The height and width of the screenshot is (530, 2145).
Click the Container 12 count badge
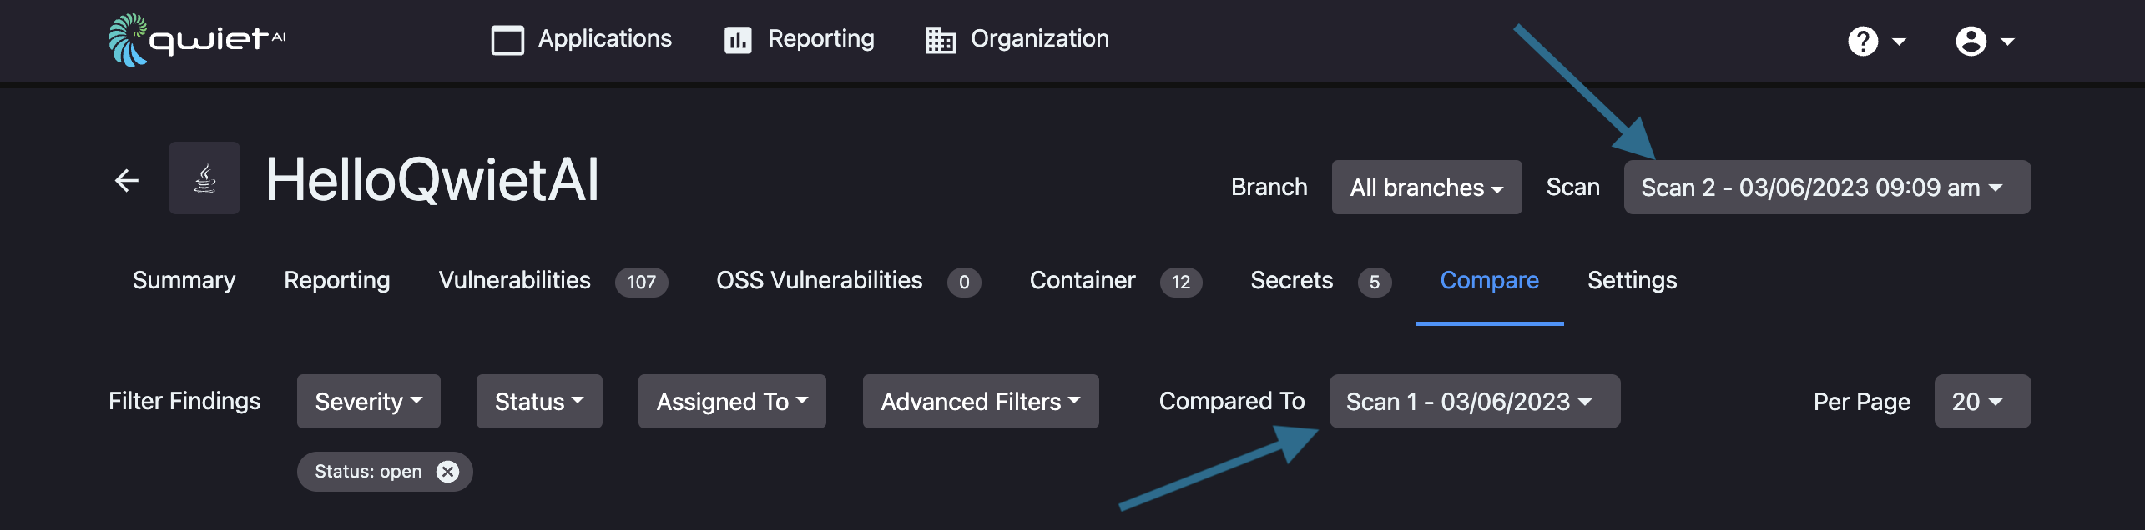[x=1181, y=282]
